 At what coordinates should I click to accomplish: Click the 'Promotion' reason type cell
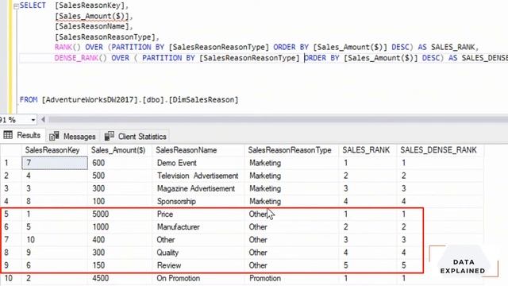(x=291, y=278)
